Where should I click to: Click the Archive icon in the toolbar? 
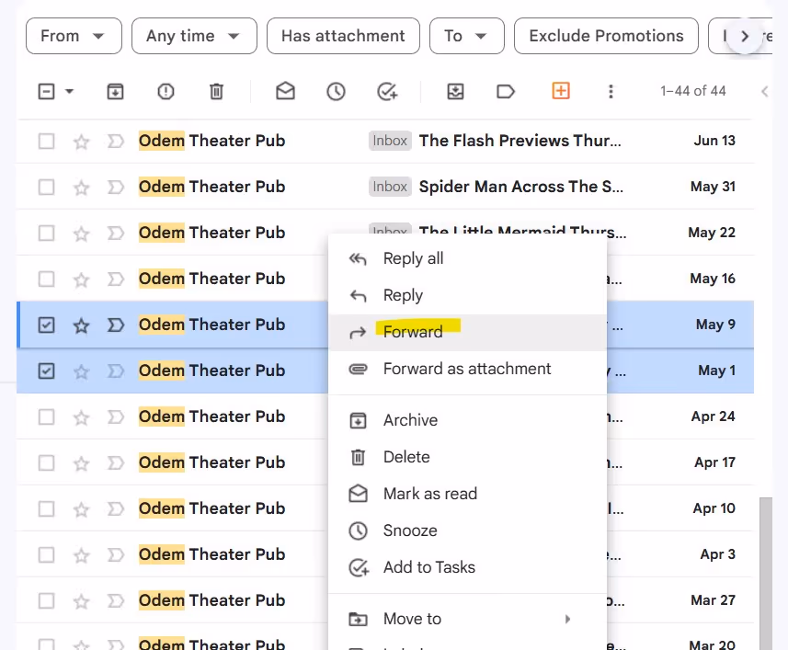click(x=115, y=91)
